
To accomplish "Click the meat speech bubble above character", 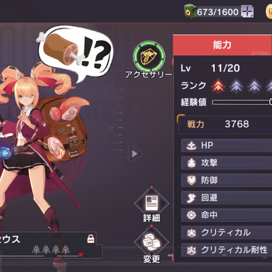I will click(75, 53).
